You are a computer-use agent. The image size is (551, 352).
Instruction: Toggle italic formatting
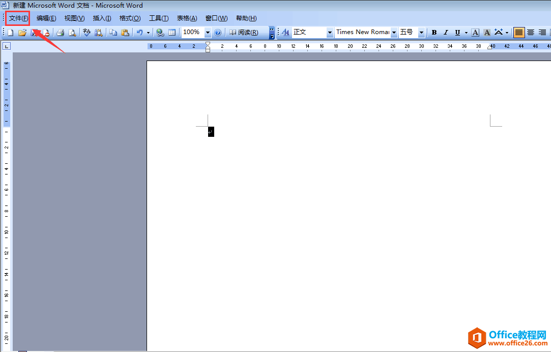coord(446,33)
